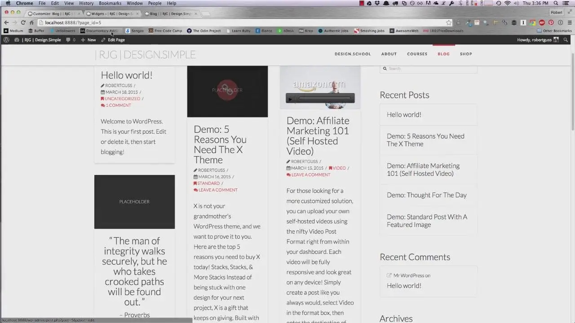Open the admin bar comments bubble

tap(71, 40)
